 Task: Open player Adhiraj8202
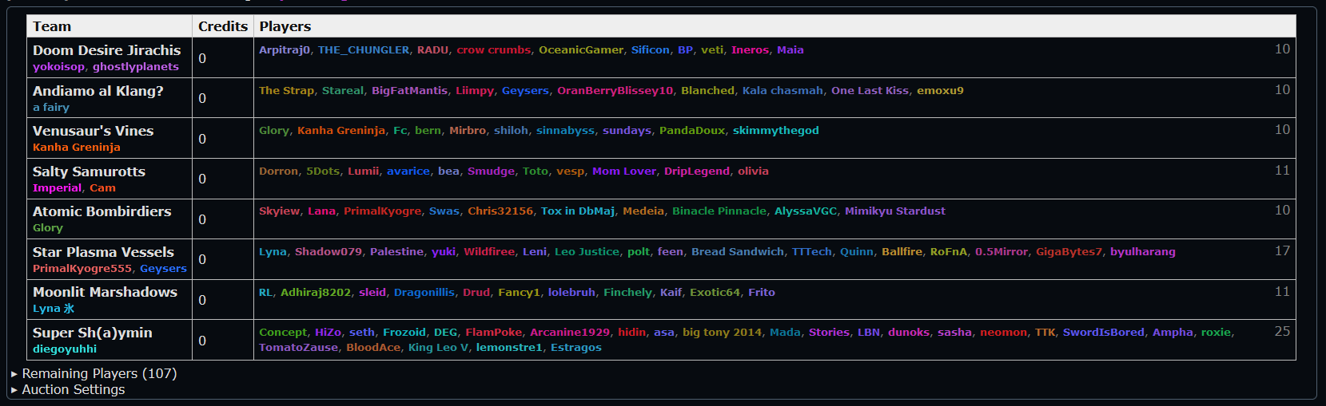315,292
